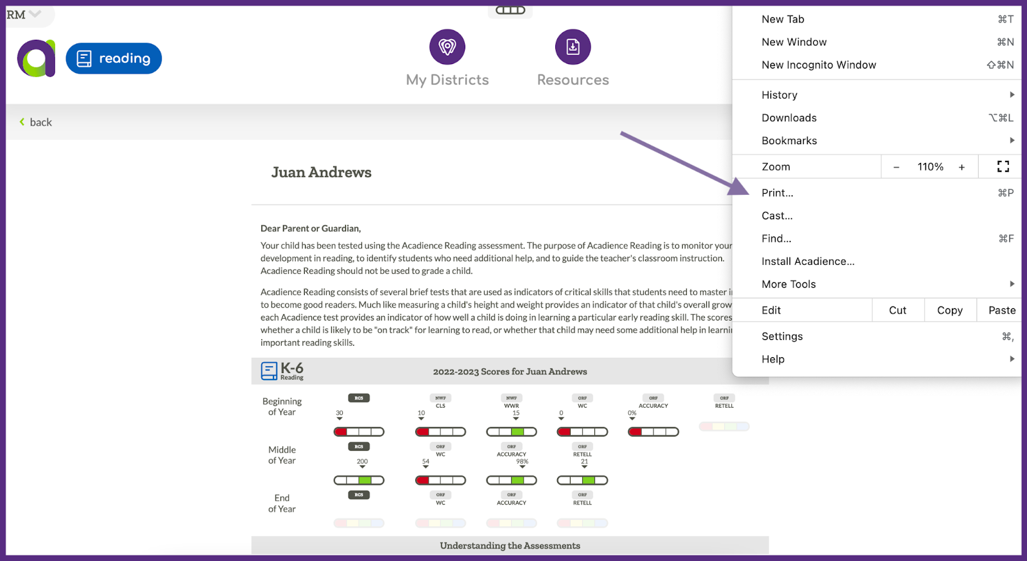Expand the History submenu
1027x561 pixels.
pos(877,95)
